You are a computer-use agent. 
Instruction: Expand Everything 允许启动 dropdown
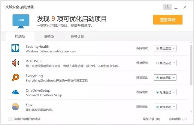coord(165,78)
